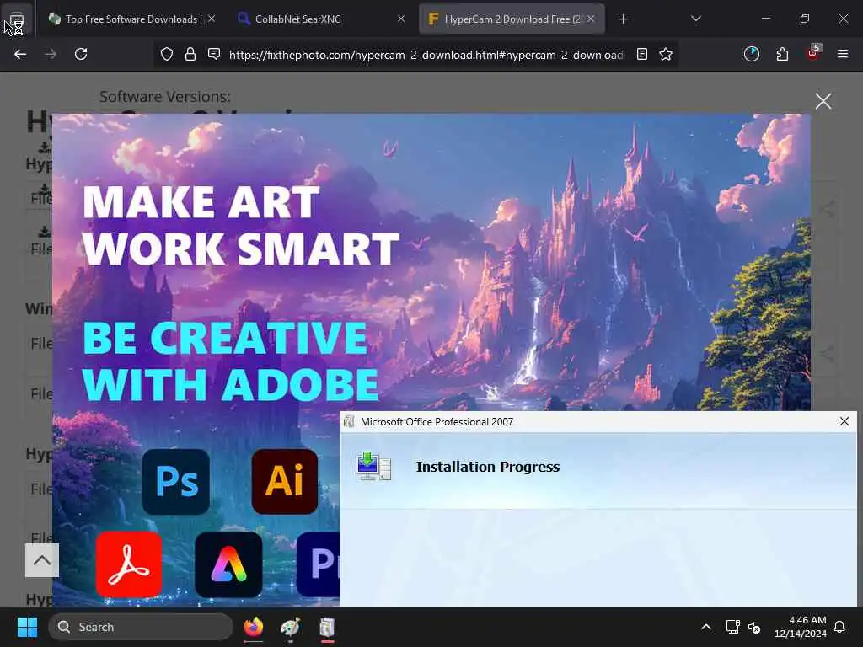
Task: Open the Windows Start menu
Action: click(27, 627)
